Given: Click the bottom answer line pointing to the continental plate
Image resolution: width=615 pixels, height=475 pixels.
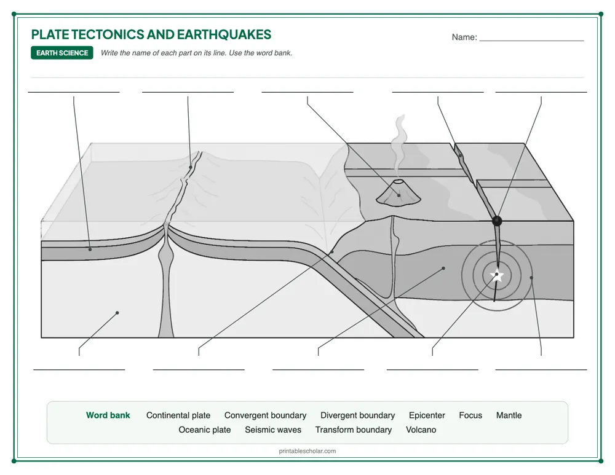Looking at the screenshot, I should 318,369.
